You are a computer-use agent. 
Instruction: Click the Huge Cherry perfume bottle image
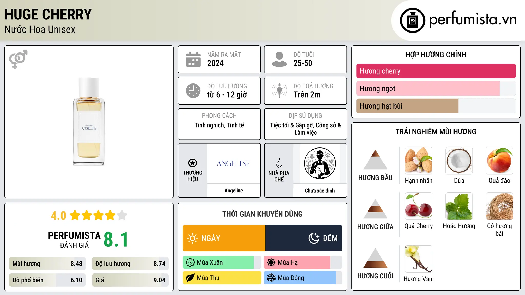pyautogui.click(x=89, y=122)
